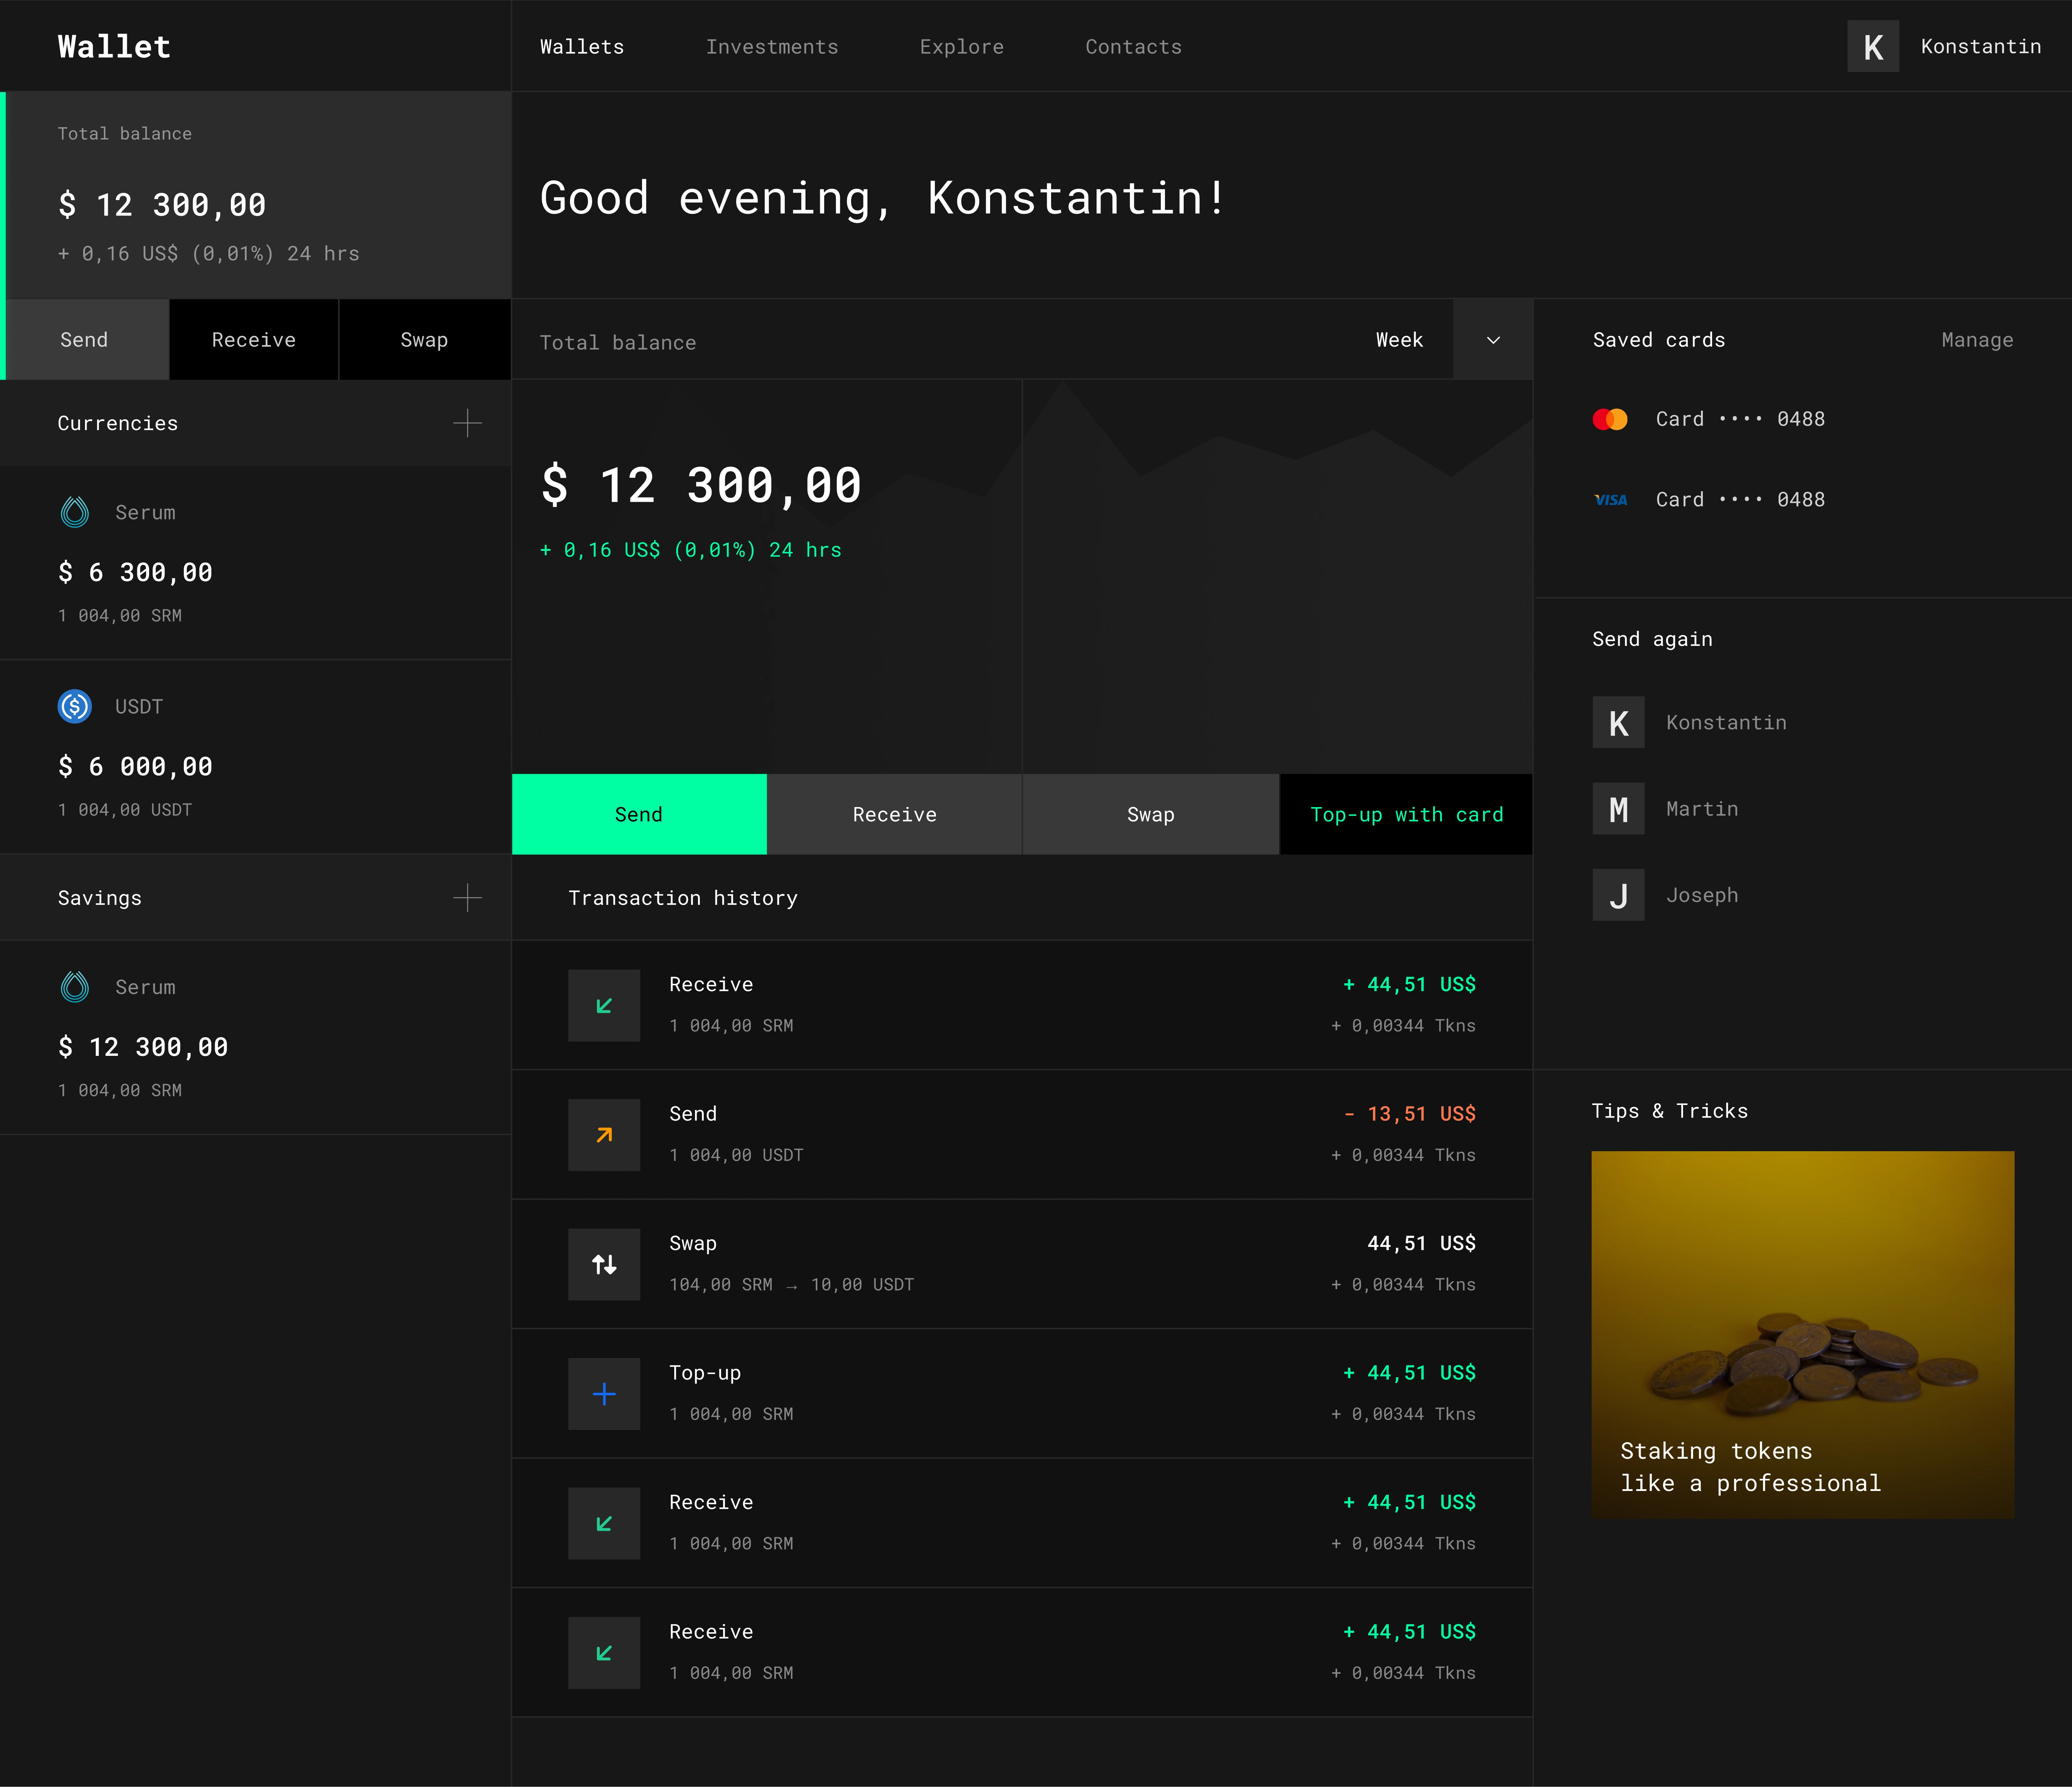Click the Serum icon under Currencies
2072x1787 pixels.
(x=75, y=512)
